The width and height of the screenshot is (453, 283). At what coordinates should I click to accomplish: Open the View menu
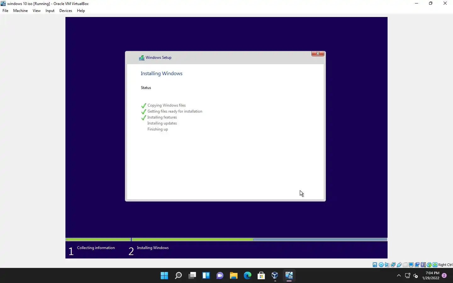36,11
